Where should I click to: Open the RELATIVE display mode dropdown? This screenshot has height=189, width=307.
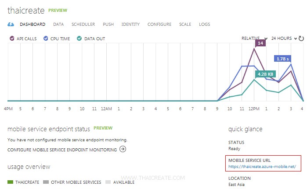tap(254, 38)
